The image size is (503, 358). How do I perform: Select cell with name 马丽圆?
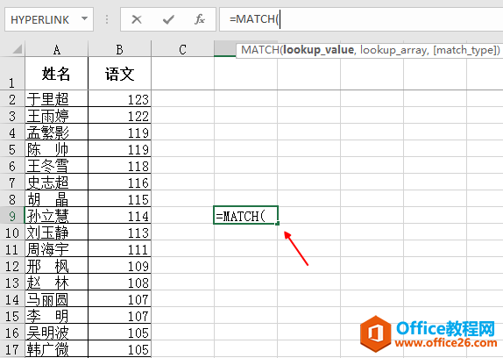(x=56, y=299)
